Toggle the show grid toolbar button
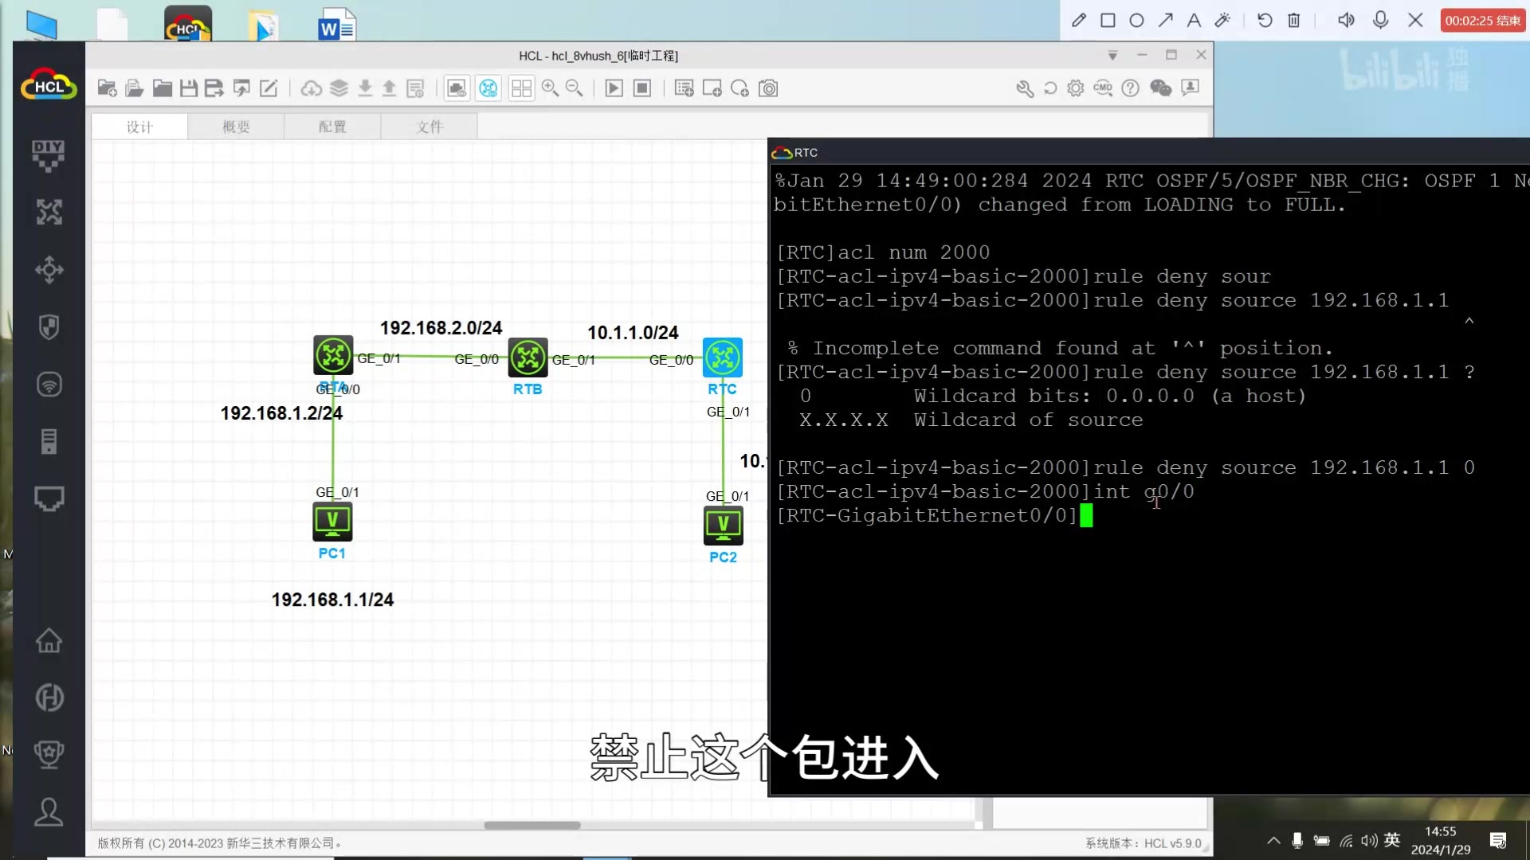This screenshot has width=1530, height=860. (x=521, y=88)
